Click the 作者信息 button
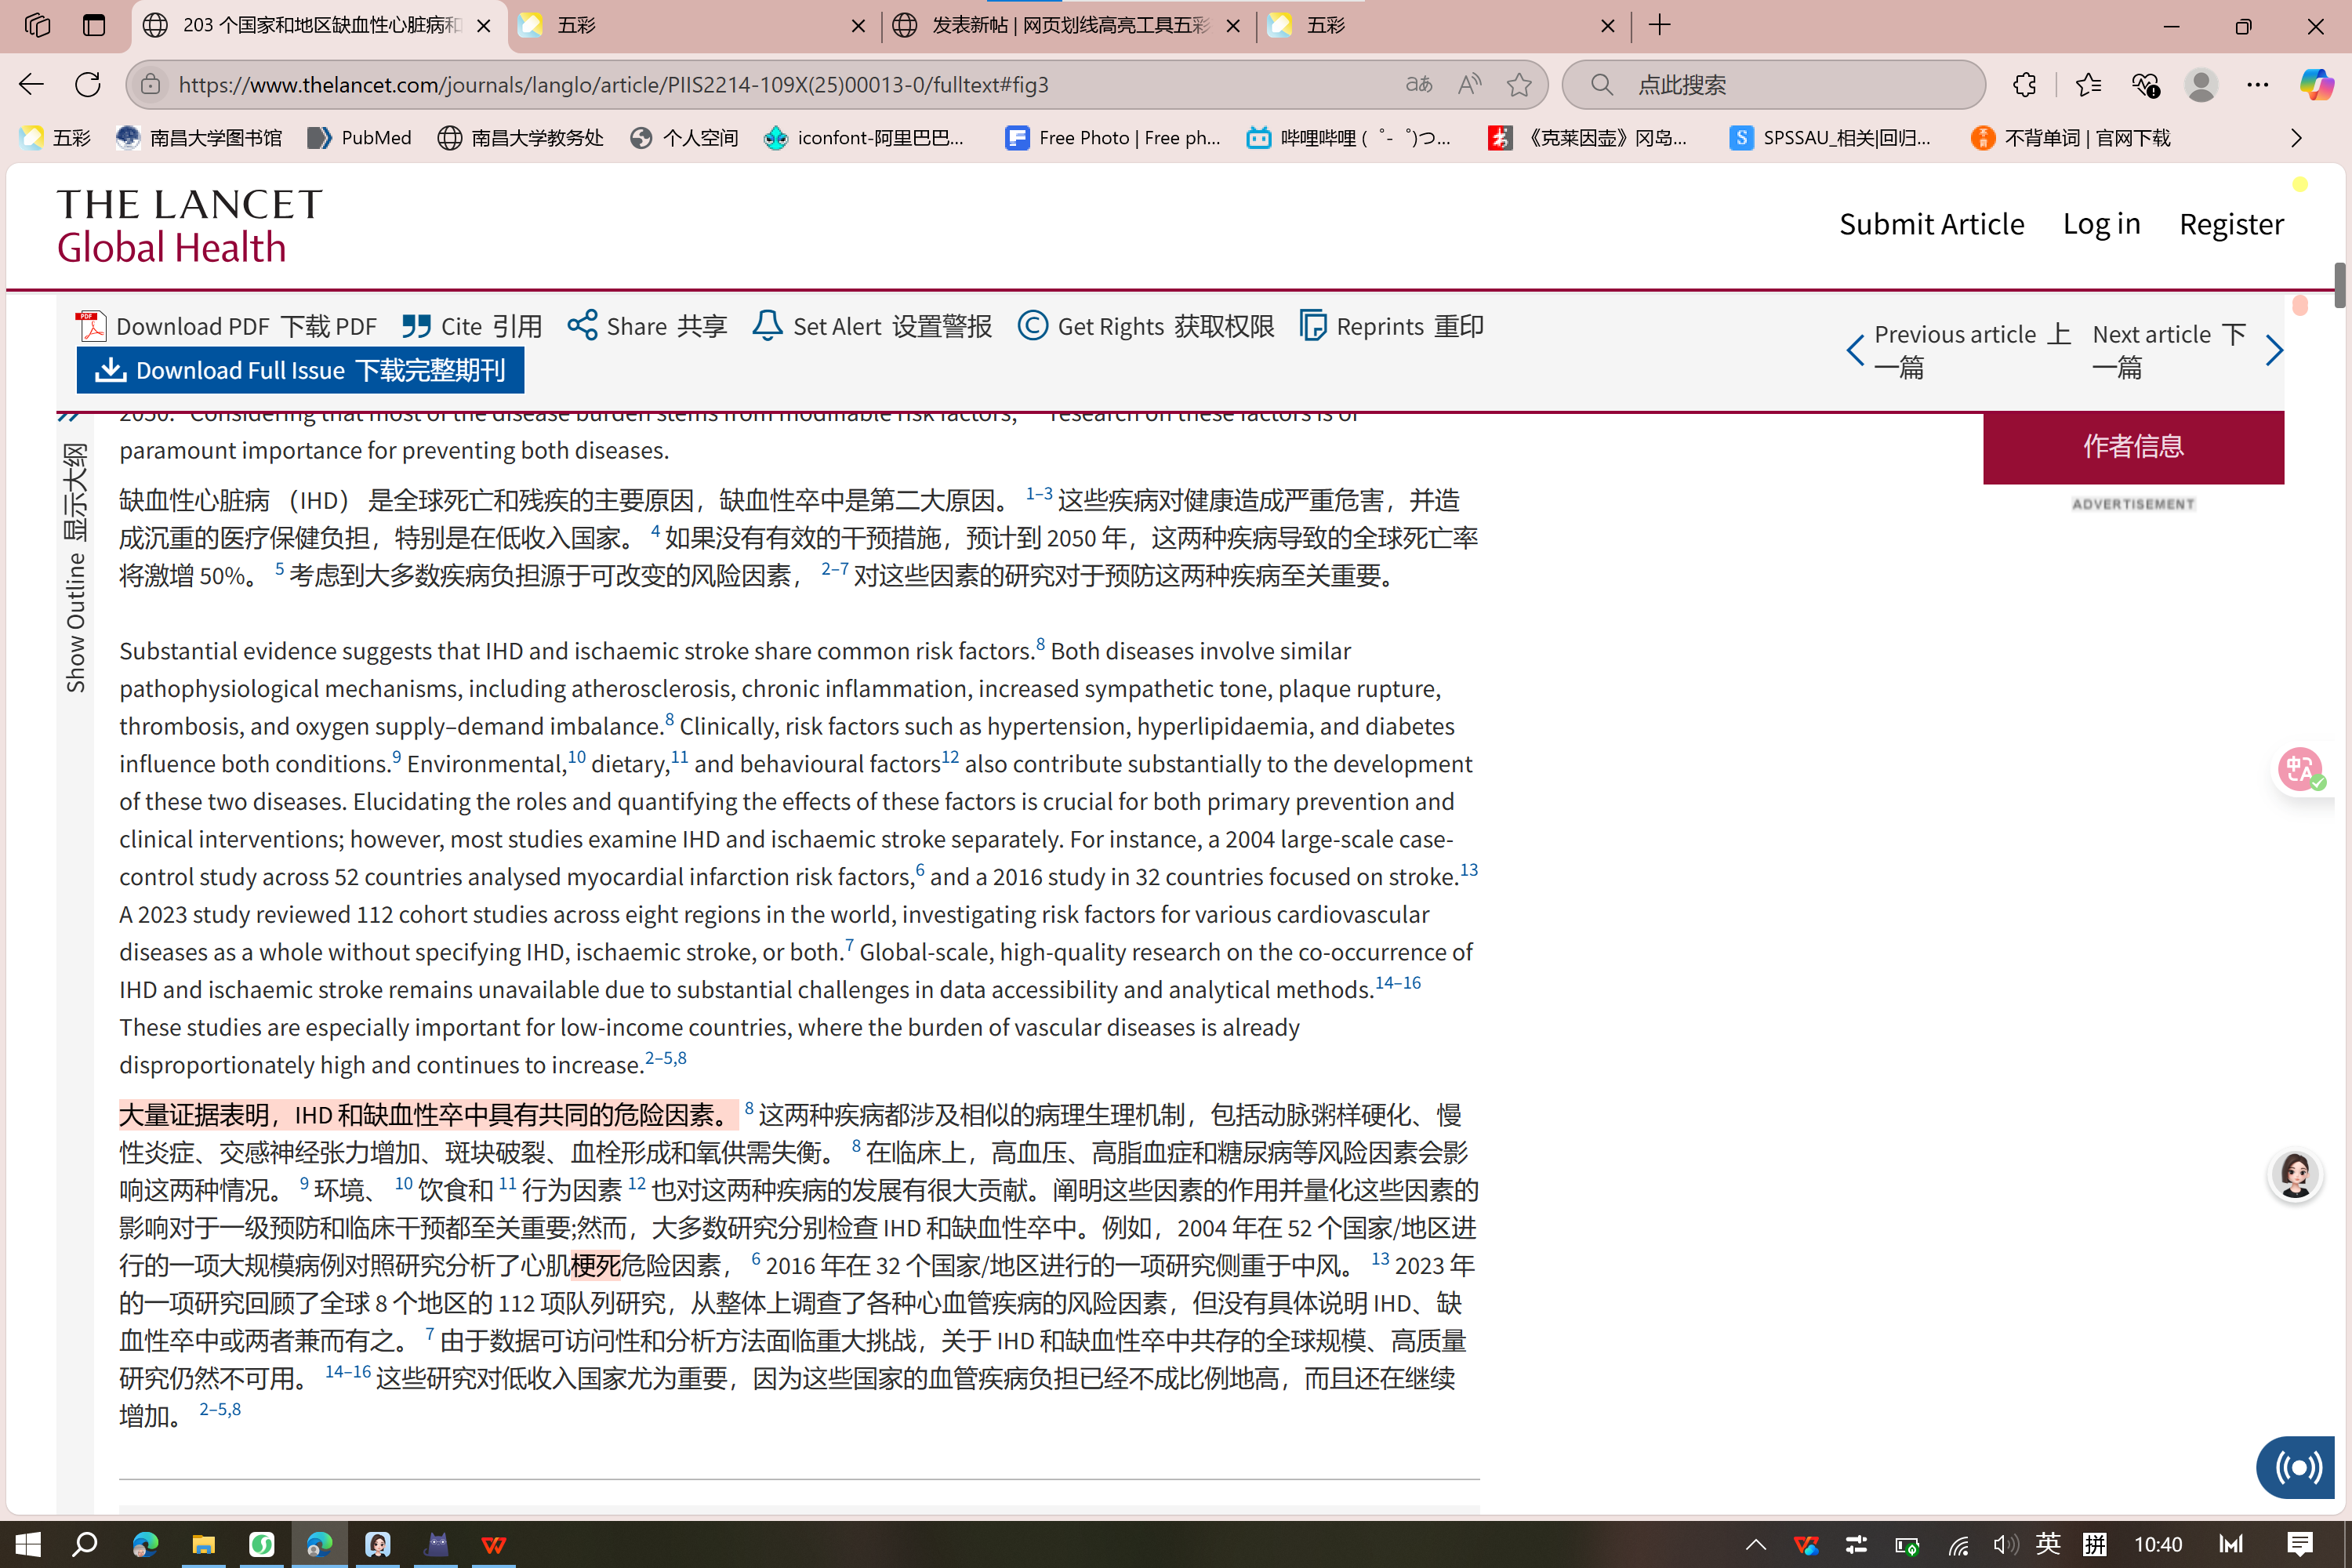This screenshot has width=2352, height=1568. click(2133, 447)
